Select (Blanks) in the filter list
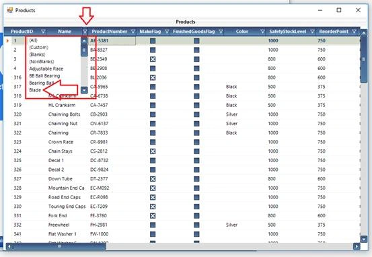The image size is (372, 257). pyautogui.click(x=37, y=54)
